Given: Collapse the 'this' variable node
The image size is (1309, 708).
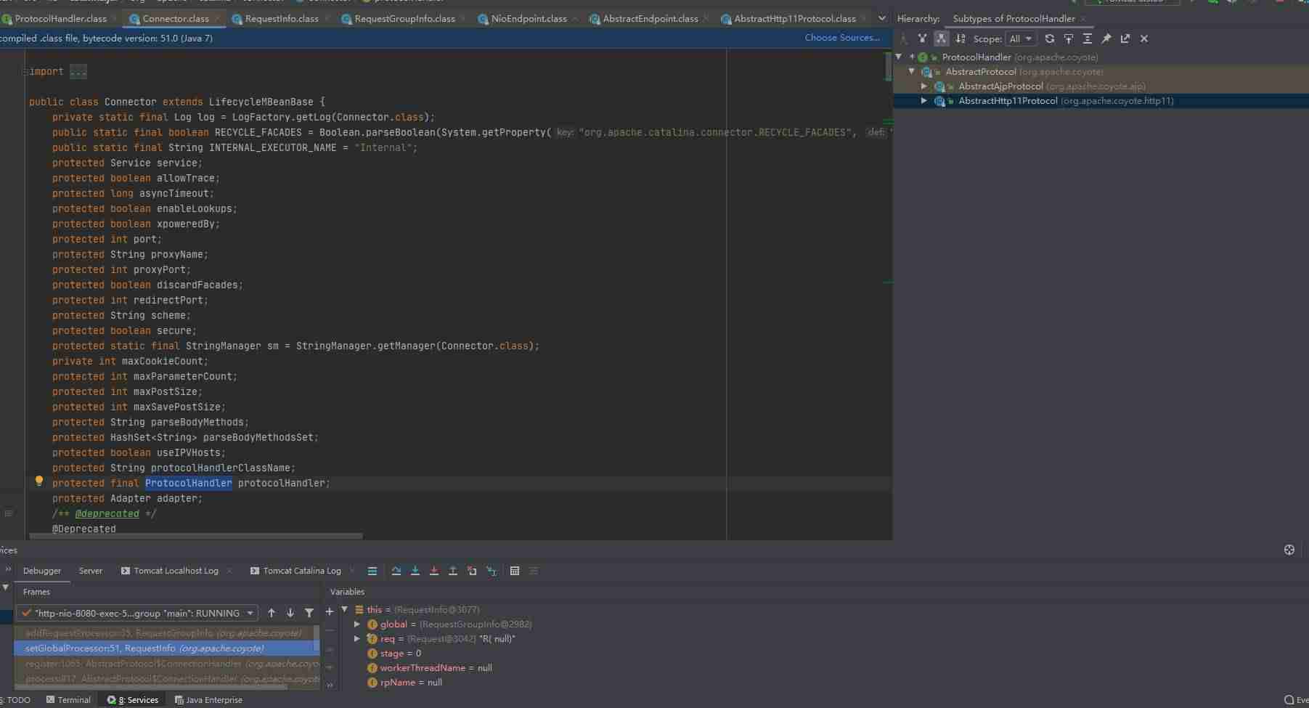Looking at the screenshot, I should coord(345,609).
